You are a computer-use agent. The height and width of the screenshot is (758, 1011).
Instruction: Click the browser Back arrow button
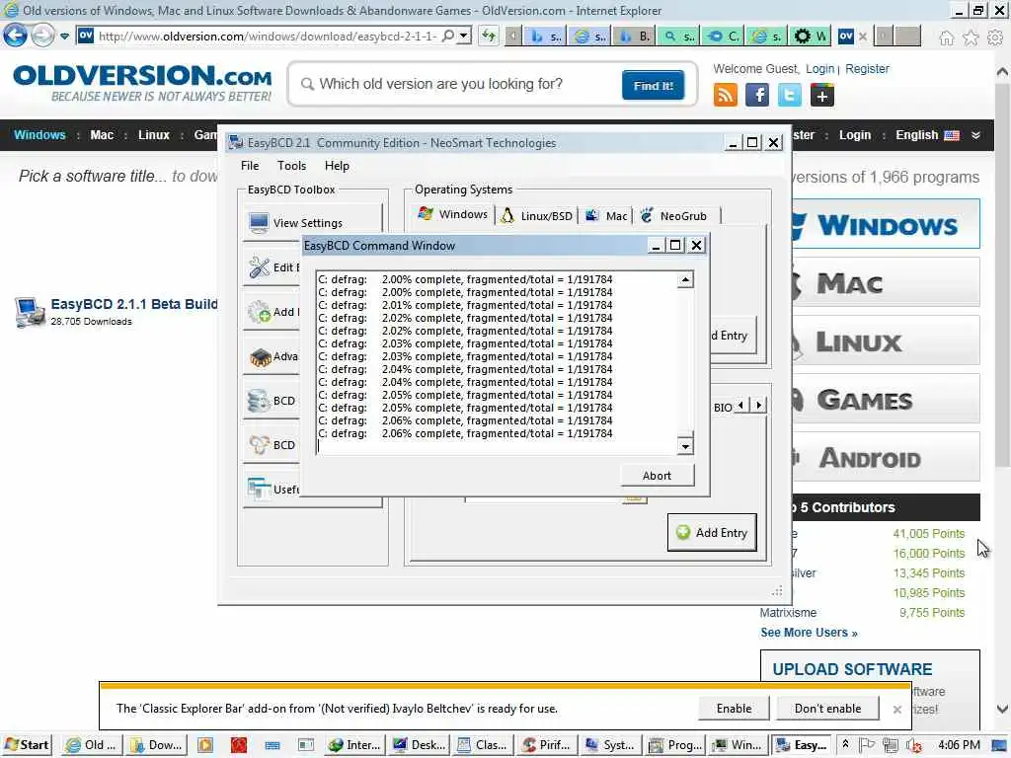pos(16,36)
